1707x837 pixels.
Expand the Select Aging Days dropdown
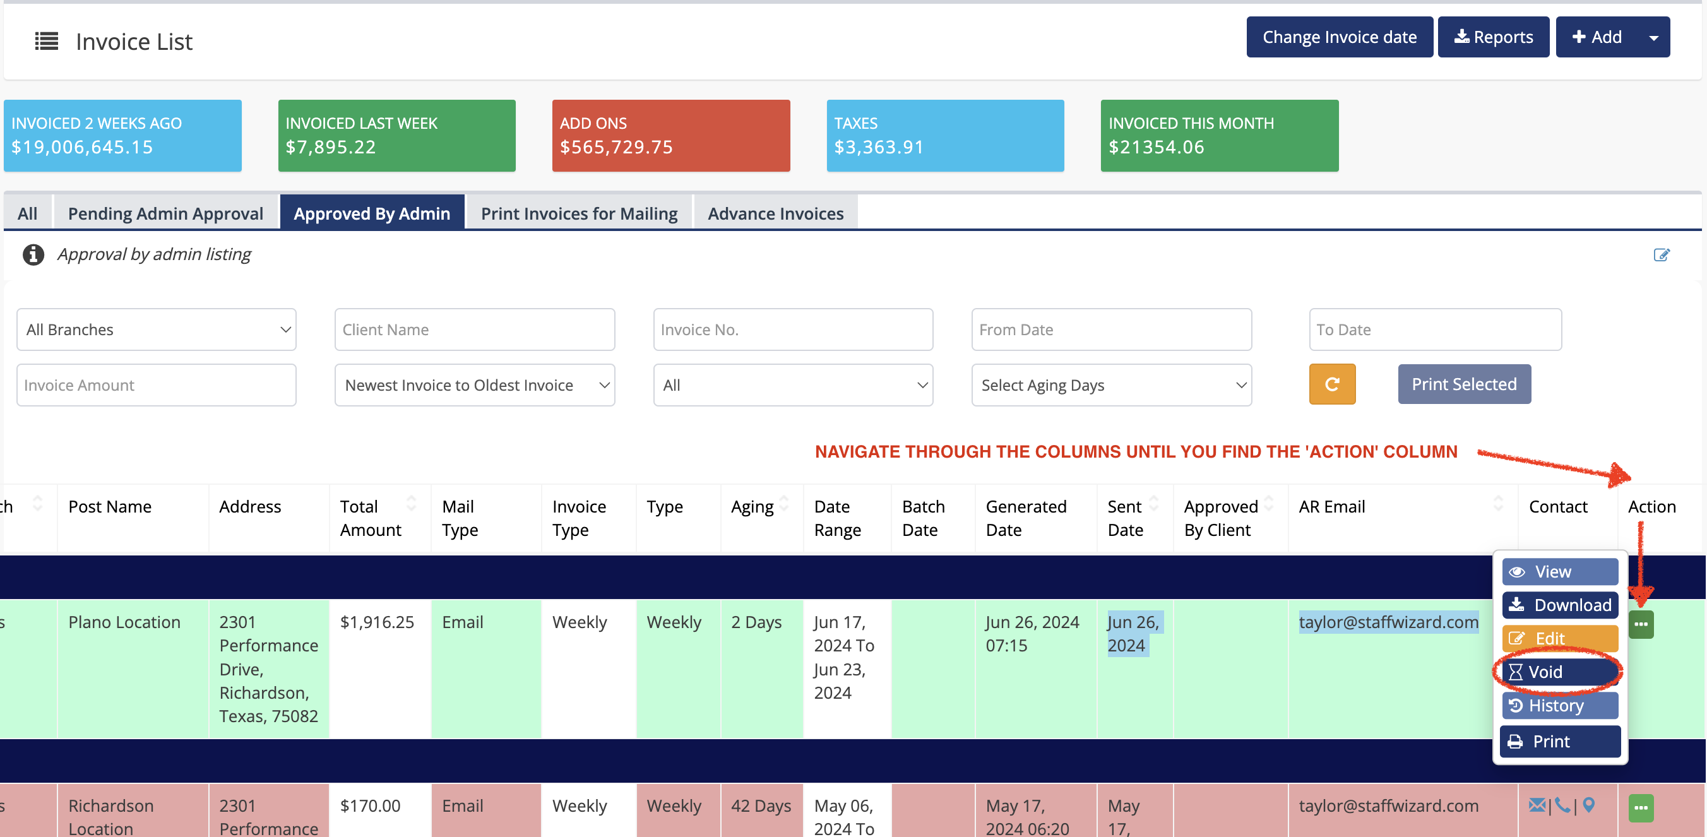coord(1110,385)
